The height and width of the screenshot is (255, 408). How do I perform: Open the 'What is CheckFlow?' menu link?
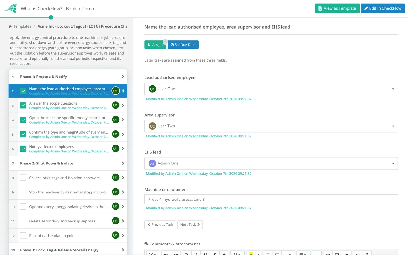click(41, 9)
